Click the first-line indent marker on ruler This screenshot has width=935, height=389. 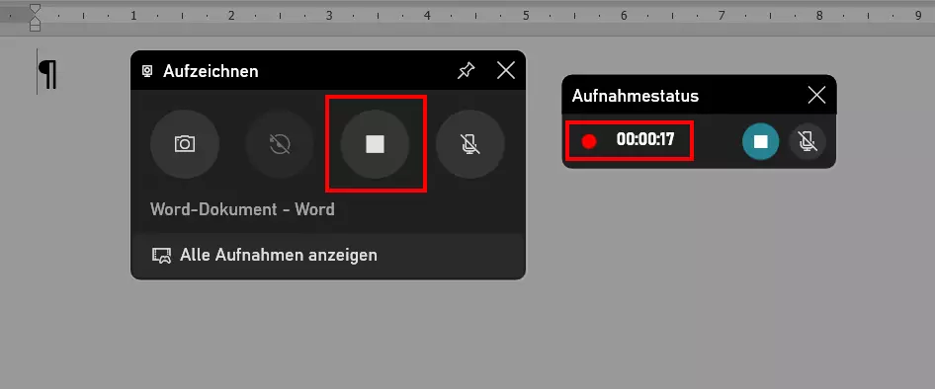36,9
